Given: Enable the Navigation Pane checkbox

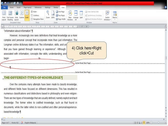Looking at the screenshot, I should (x=32, y=19).
